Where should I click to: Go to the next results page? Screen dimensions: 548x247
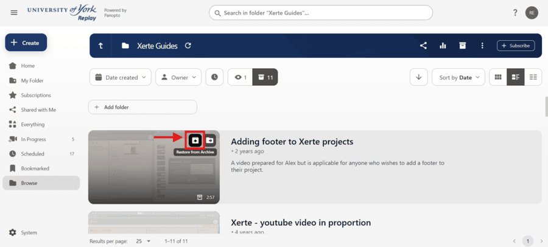tap(541, 241)
